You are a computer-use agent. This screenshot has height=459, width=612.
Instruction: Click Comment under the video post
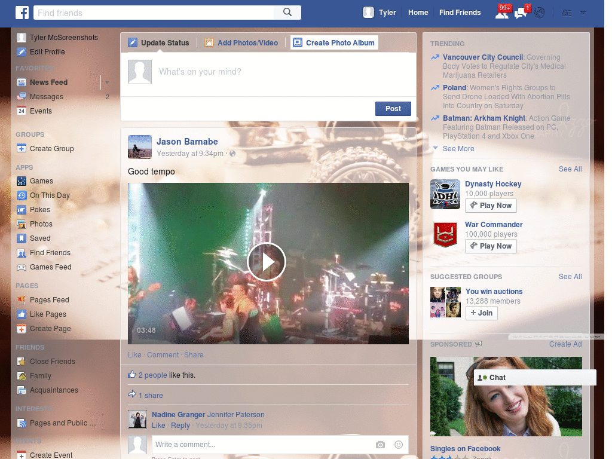163,355
